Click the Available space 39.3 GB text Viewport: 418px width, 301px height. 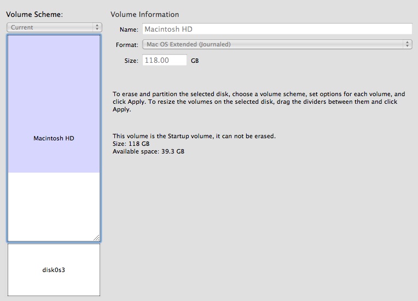148,151
